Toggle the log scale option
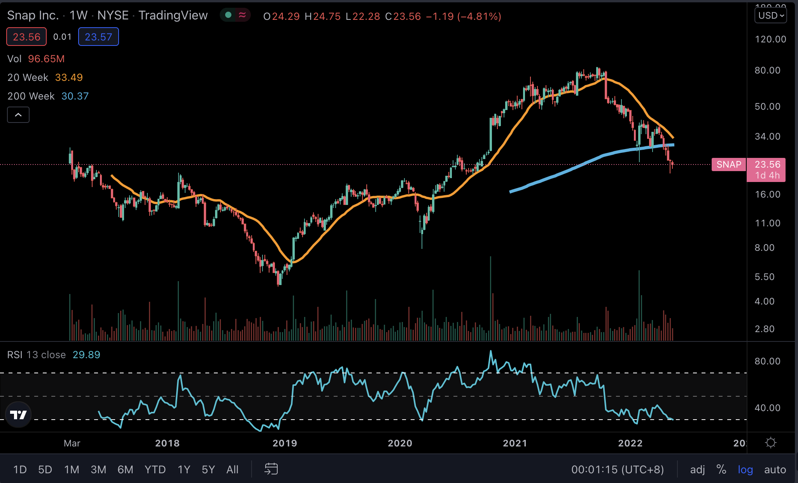The width and height of the screenshot is (798, 483). click(x=745, y=469)
